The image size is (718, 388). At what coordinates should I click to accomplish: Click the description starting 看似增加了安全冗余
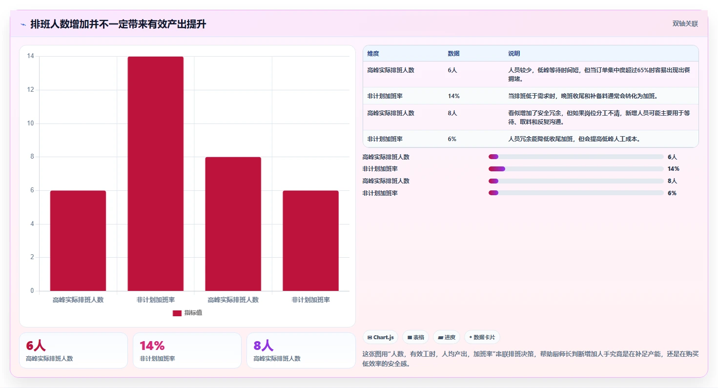[599, 117]
